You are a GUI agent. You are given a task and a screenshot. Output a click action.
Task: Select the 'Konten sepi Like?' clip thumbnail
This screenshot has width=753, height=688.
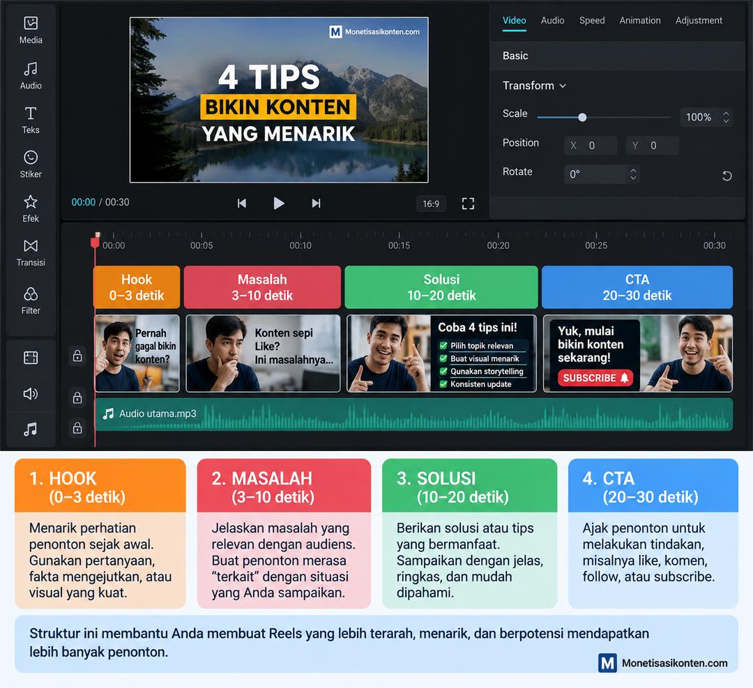(263, 353)
